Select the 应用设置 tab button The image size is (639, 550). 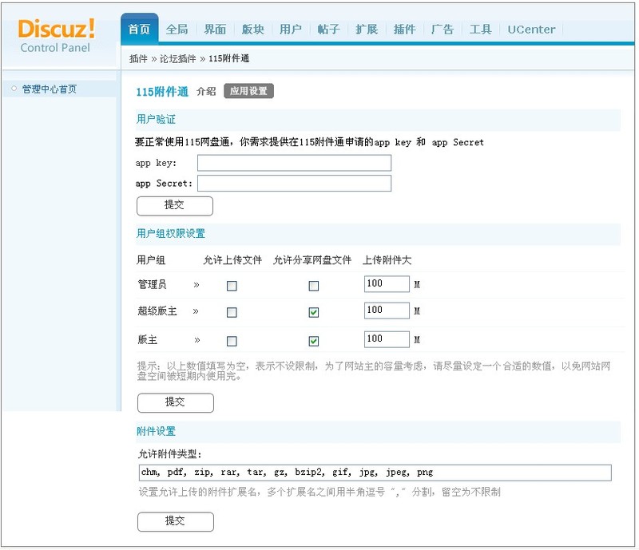[248, 91]
